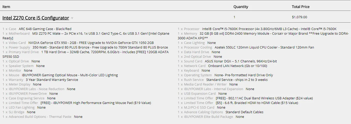Select the Asetek 550LC liquid cooler entry

point(264,47)
